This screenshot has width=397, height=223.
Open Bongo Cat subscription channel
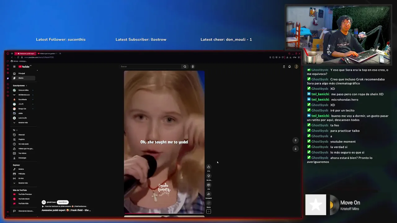23,109
